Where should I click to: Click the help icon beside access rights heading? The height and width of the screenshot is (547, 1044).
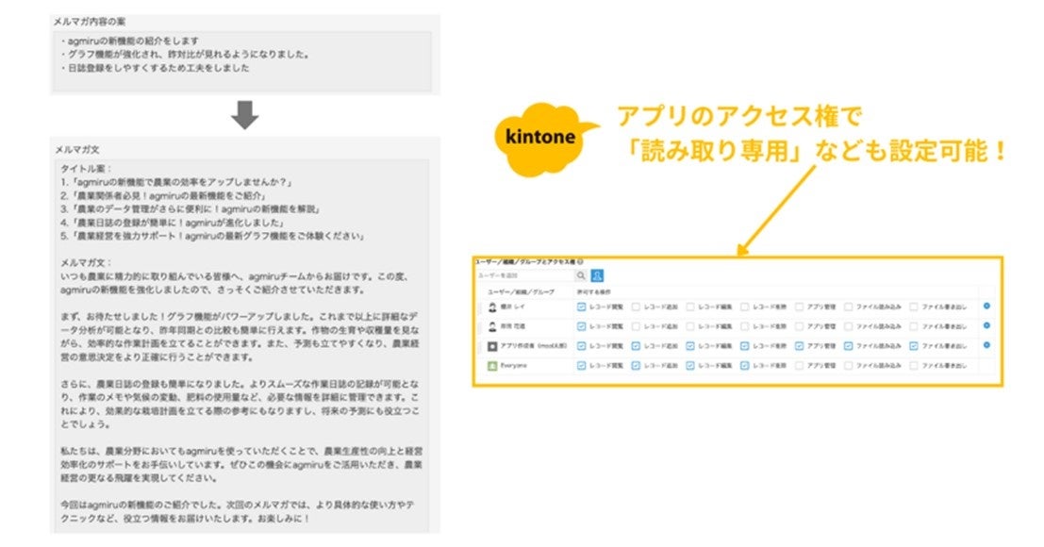[581, 262]
